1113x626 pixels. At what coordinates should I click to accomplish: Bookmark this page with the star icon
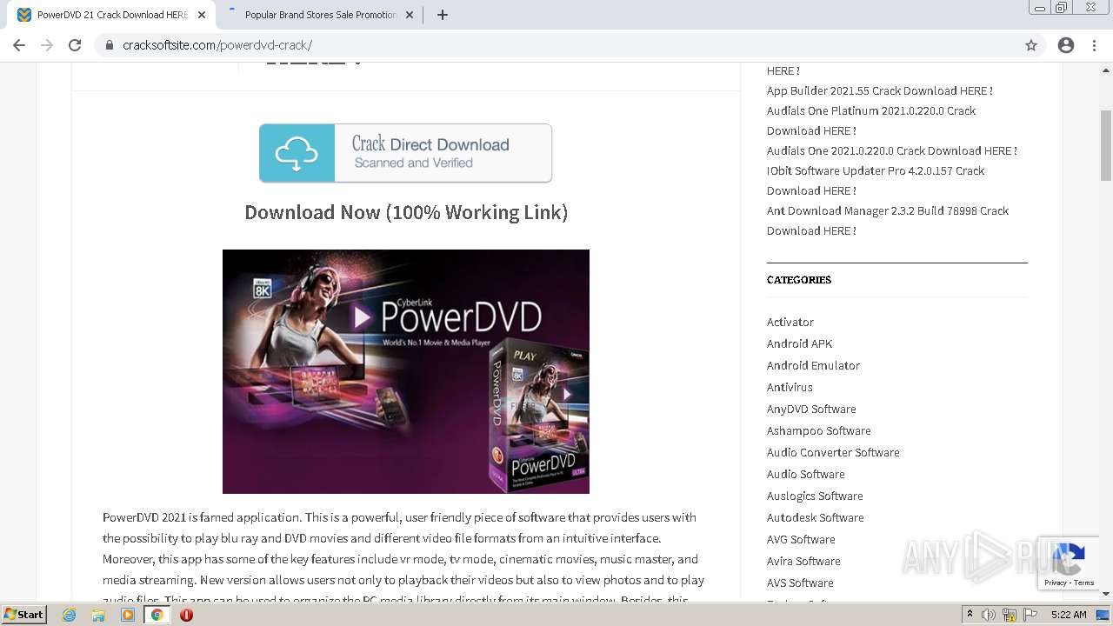[x=1031, y=45]
